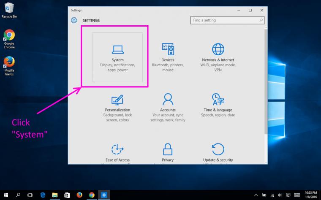
Task: Launch Microsoft Edge from taskbar
Action: 43,195
